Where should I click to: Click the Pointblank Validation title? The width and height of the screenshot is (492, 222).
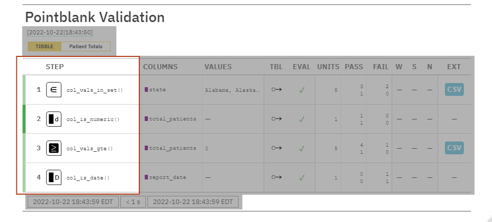[x=95, y=17]
